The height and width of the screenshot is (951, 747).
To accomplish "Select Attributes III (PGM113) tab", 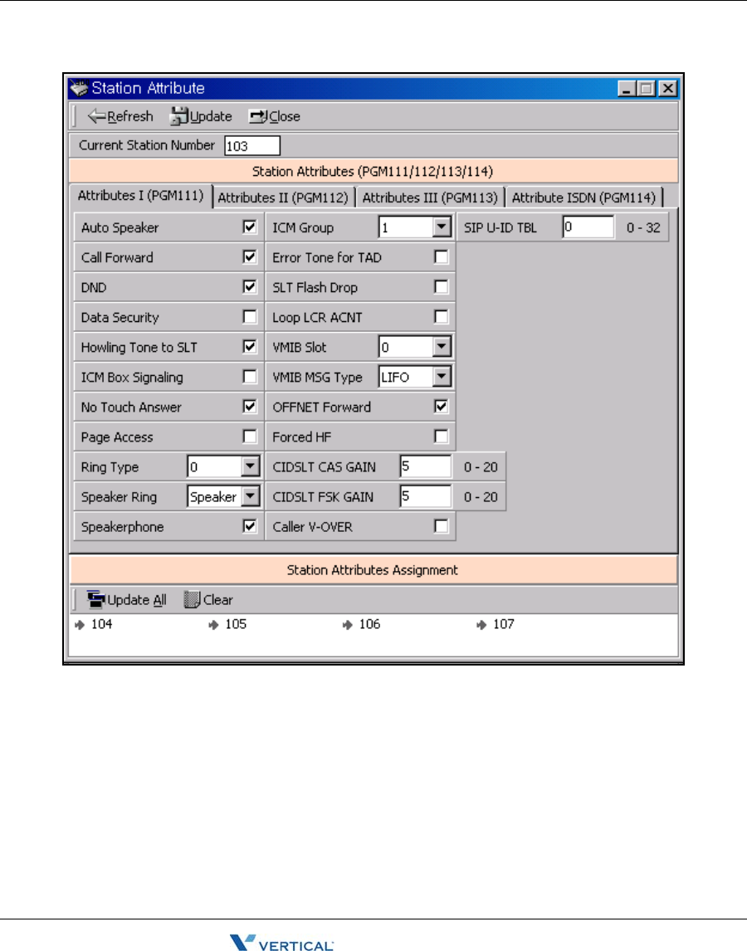I will coord(430,198).
